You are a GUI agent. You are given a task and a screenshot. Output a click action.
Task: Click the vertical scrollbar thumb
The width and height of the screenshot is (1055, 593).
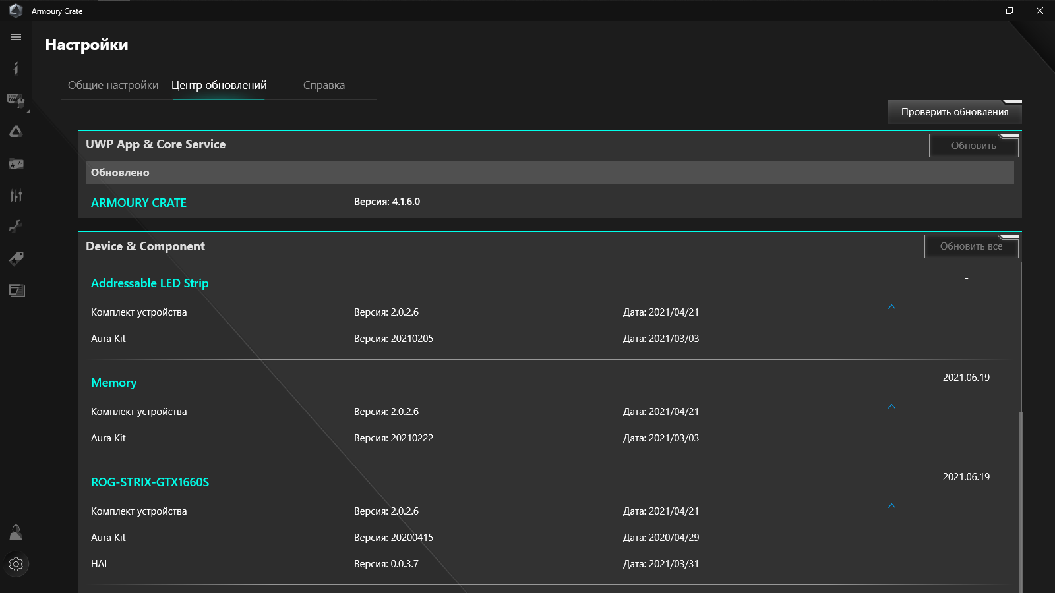click(x=1021, y=502)
